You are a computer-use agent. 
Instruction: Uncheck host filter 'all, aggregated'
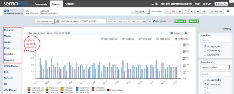pos(205,46)
